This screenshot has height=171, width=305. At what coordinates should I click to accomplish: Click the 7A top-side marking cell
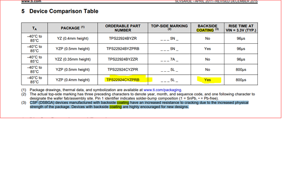170,59
